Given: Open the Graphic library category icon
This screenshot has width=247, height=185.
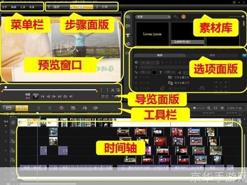Looking at the screenshot, I should click(128, 44).
